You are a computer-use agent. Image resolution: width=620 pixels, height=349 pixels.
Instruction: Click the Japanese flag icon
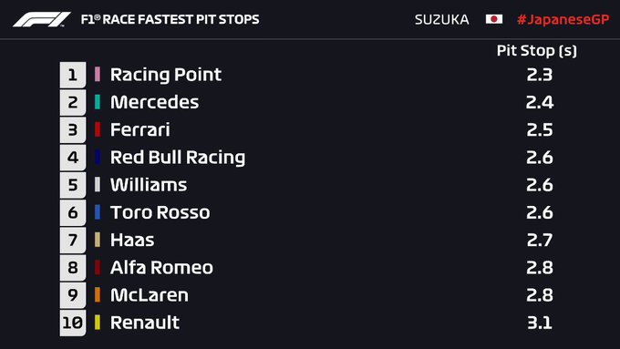click(494, 19)
